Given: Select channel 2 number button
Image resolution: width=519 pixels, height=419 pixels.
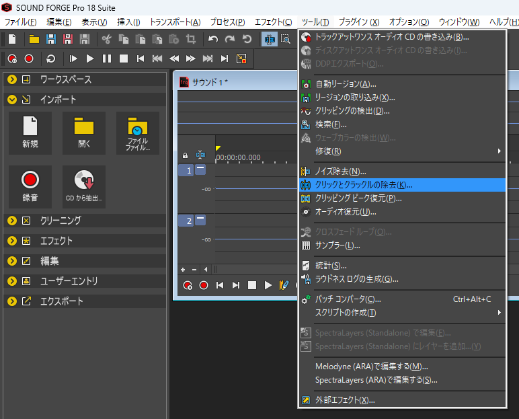Looking at the screenshot, I should click(x=186, y=221).
